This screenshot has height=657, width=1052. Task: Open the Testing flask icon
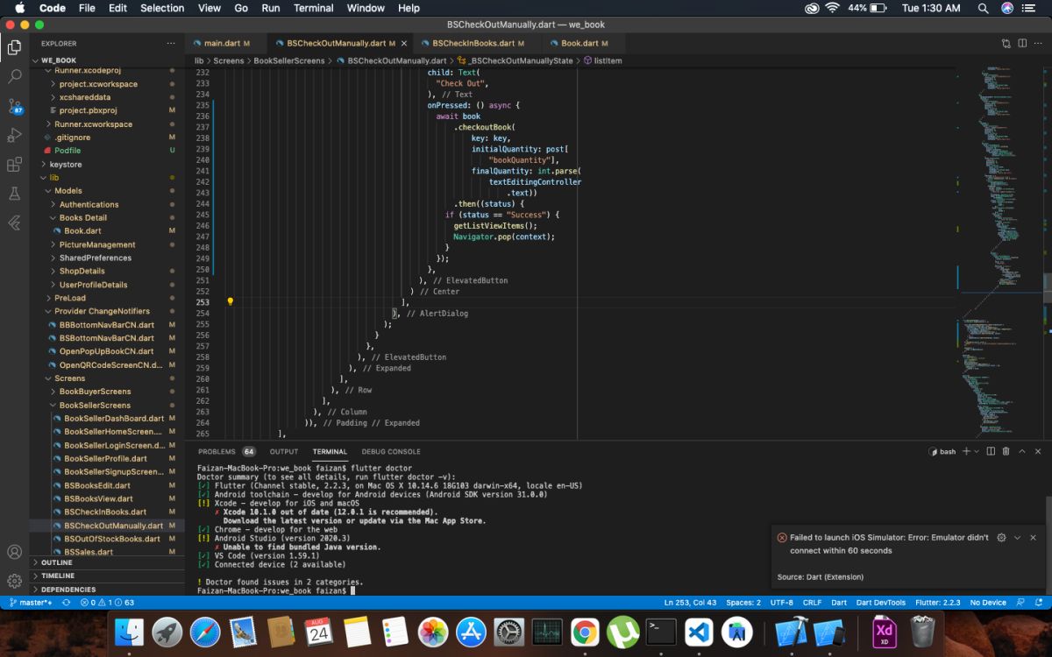14,193
